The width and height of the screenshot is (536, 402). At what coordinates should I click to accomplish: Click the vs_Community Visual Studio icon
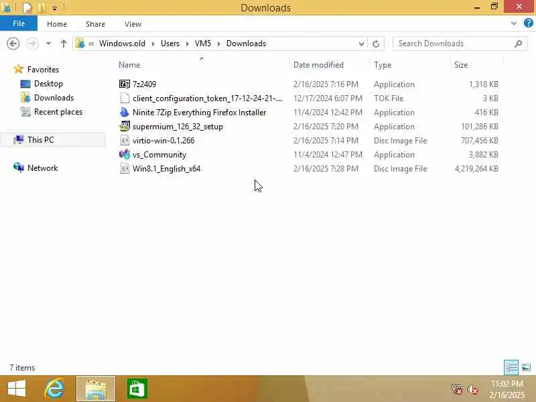coord(125,155)
